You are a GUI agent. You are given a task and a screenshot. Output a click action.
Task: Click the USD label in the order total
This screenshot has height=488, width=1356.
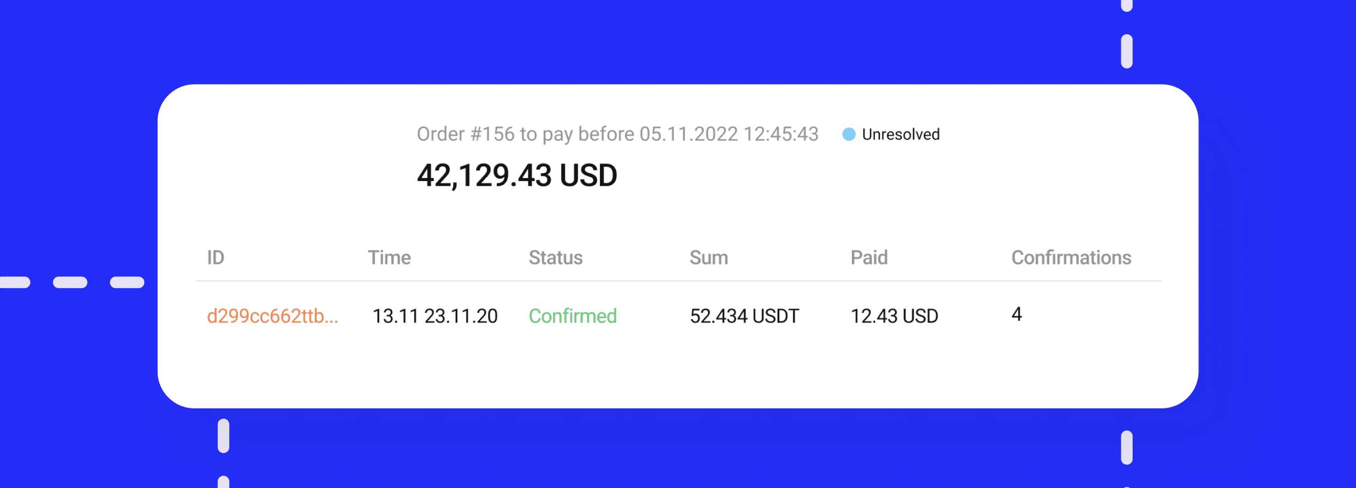(588, 176)
